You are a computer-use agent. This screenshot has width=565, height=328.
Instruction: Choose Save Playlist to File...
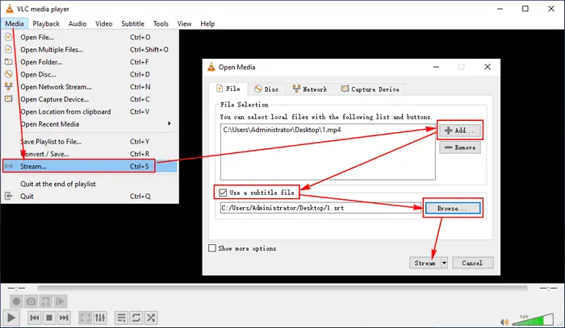90,142
